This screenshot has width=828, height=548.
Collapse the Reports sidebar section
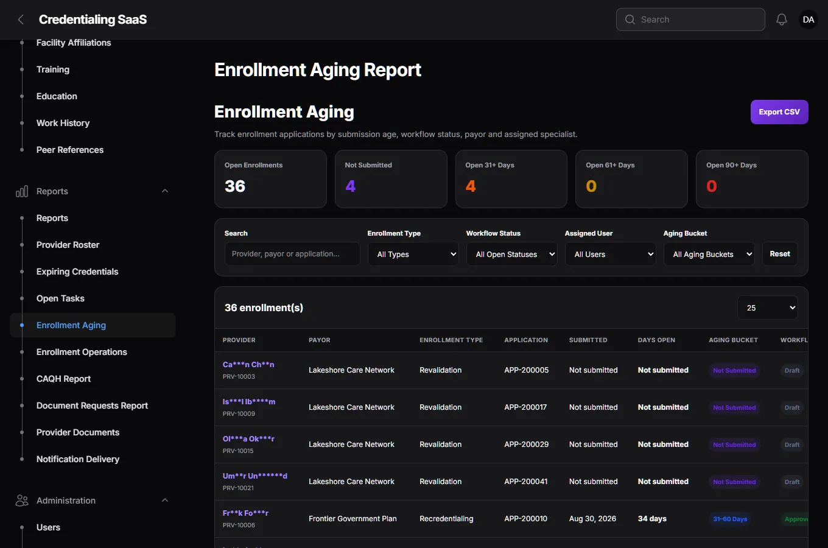[165, 191]
